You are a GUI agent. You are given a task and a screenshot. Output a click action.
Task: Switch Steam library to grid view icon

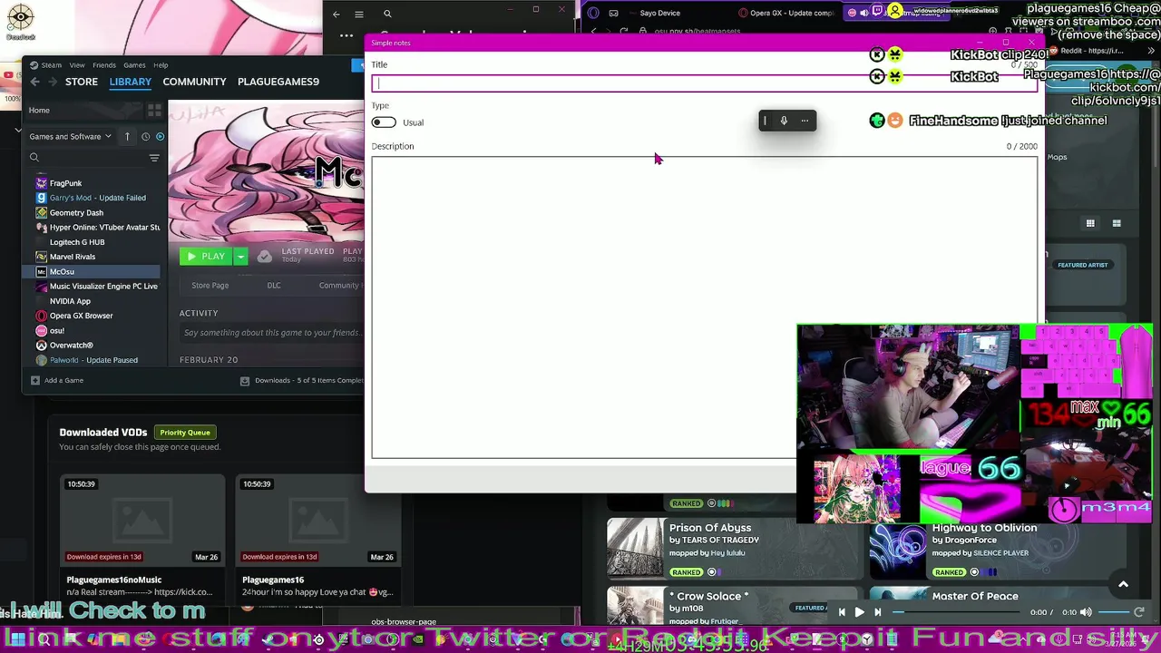point(154,111)
